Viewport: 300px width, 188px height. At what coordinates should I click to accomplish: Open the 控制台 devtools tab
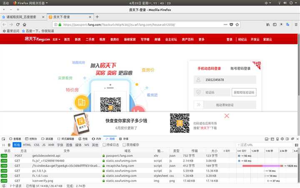coord(31,139)
